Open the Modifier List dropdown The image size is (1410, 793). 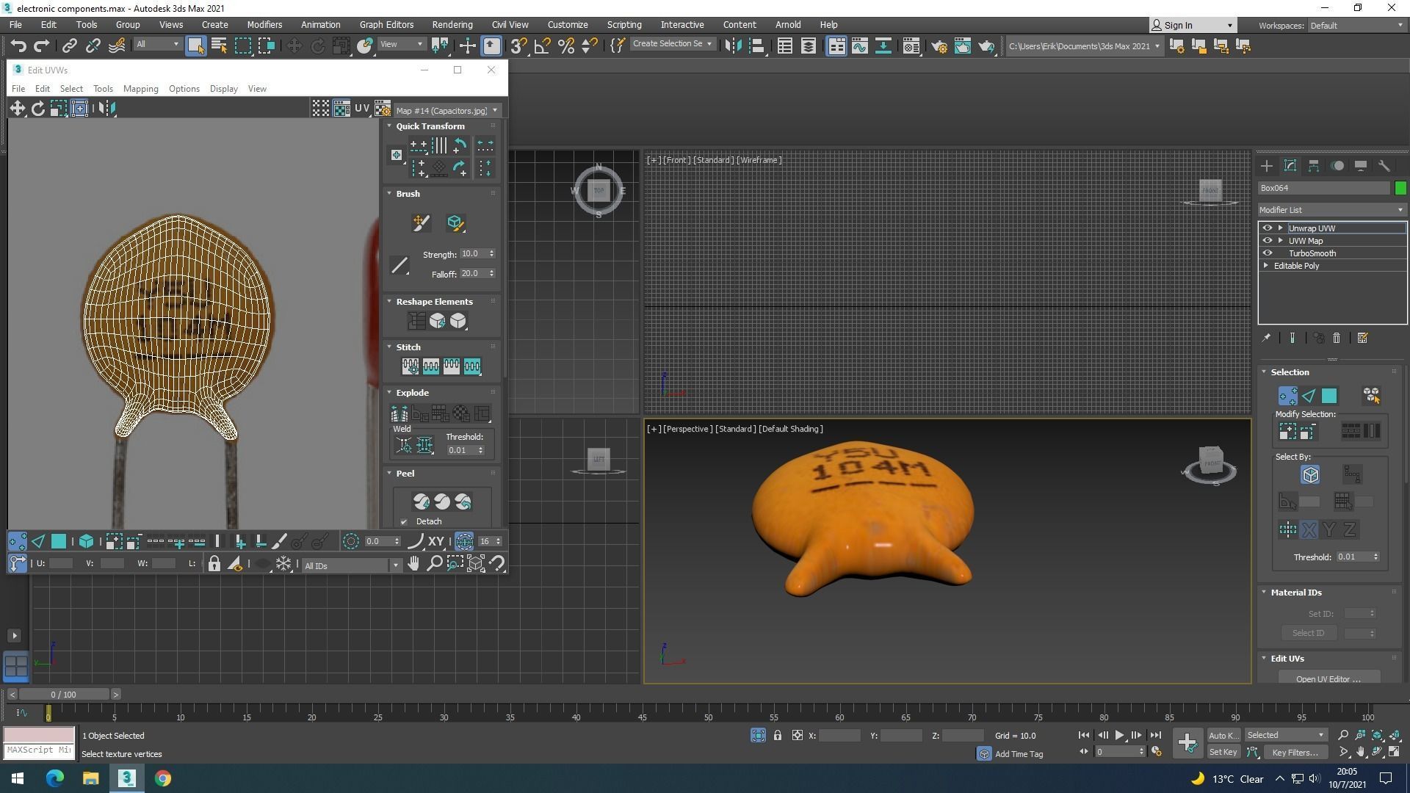pos(1331,210)
